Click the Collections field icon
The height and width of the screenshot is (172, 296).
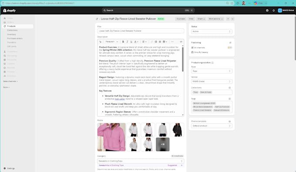(229, 88)
